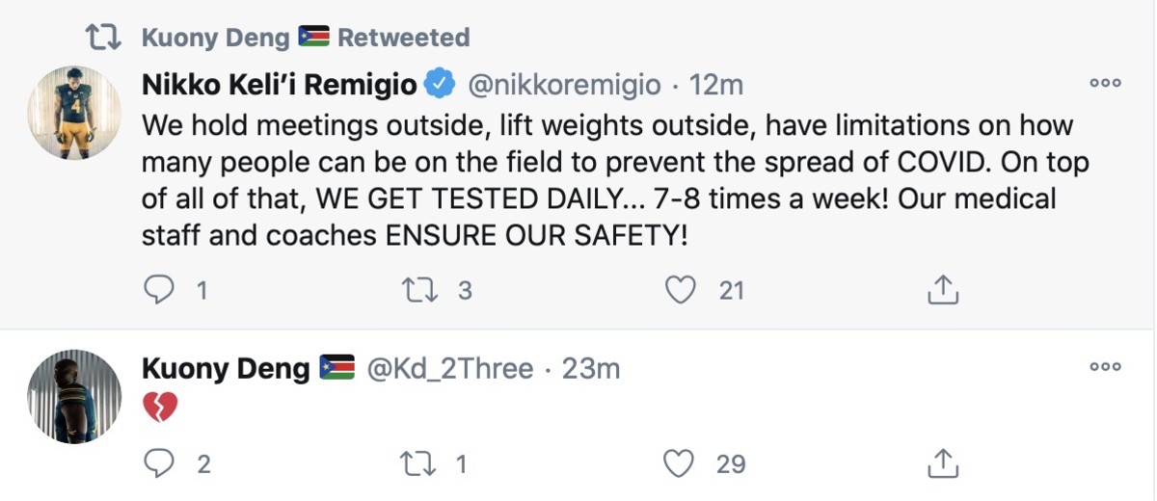Open more options for Kuony Deng's tweet
Image resolution: width=1157 pixels, height=501 pixels.
tap(1105, 366)
